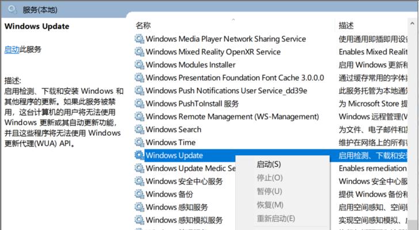Select Windows Push Notifications User Service_dd39e
419x230 pixels.
(226, 91)
